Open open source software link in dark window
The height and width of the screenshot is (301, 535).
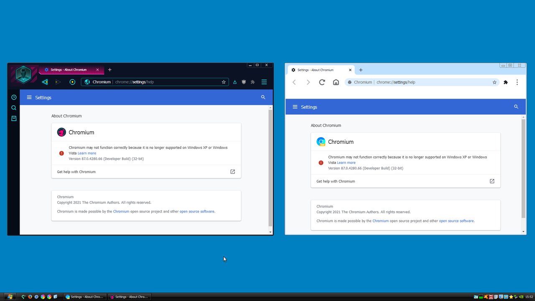pyautogui.click(x=197, y=212)
